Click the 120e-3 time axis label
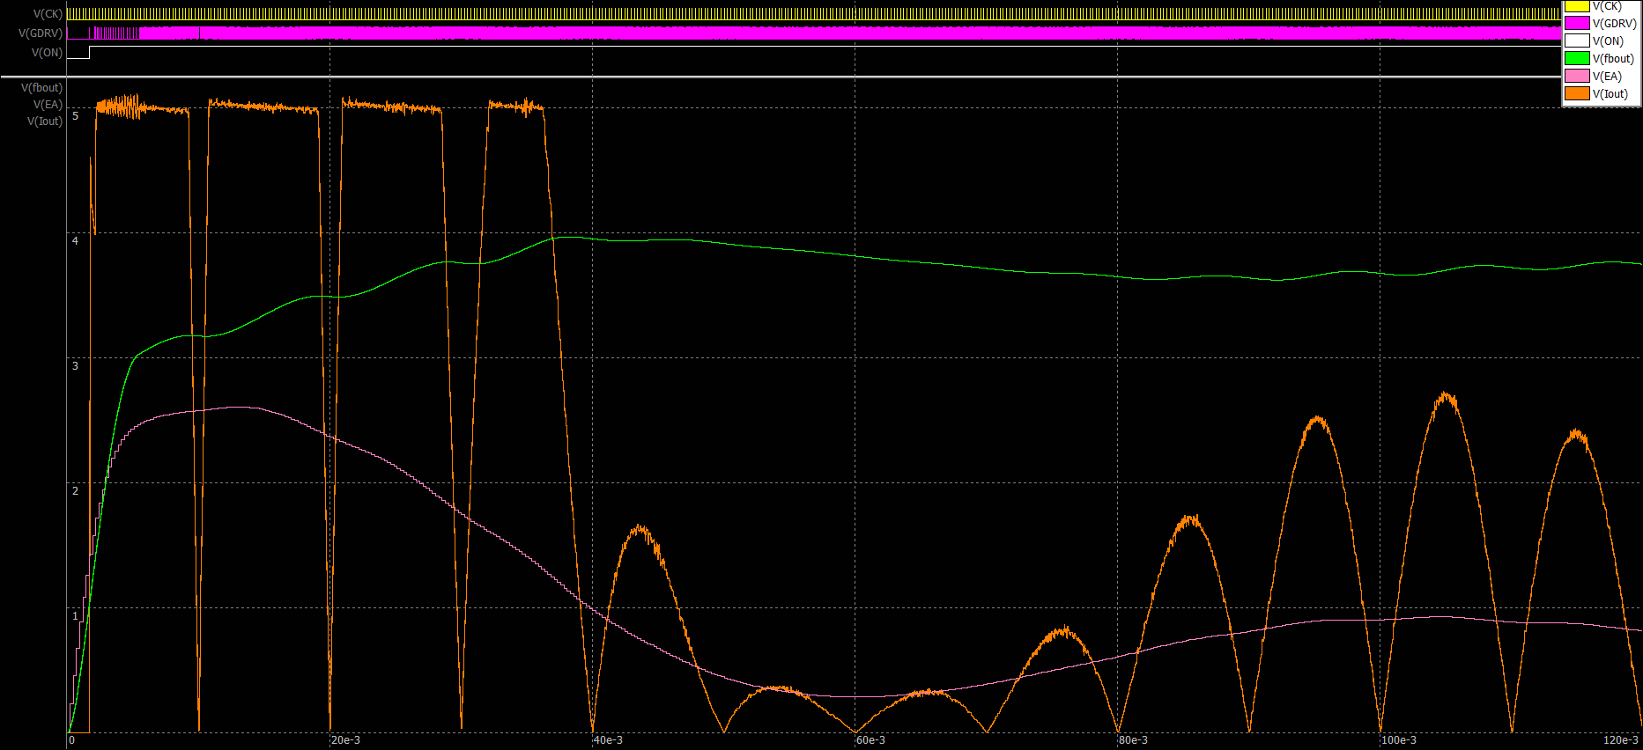The width and height of the screenshot is (1643, 750). click(1621, 740)
